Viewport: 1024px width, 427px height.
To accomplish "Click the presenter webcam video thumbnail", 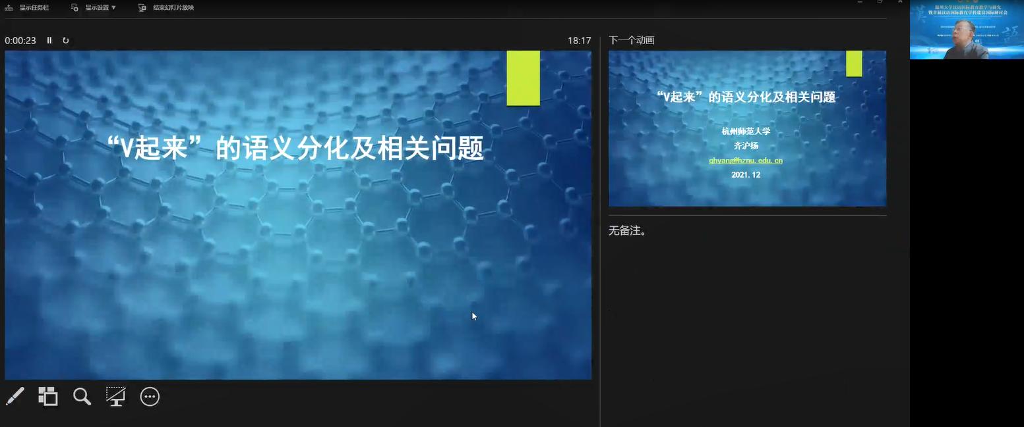I will pos(966,30).
